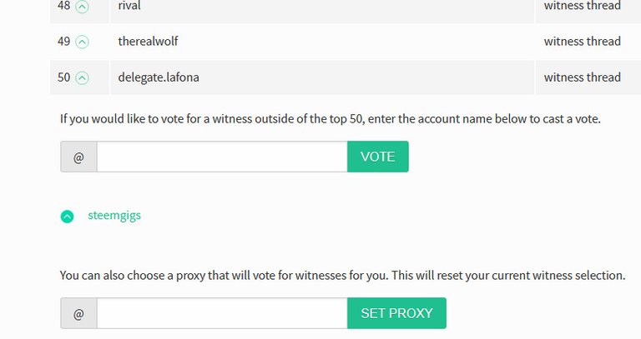Image resolution: width=641 pixels, height=339 pixels.
Task: Click the proxy explanation paragraph
Action: (342, 275)
